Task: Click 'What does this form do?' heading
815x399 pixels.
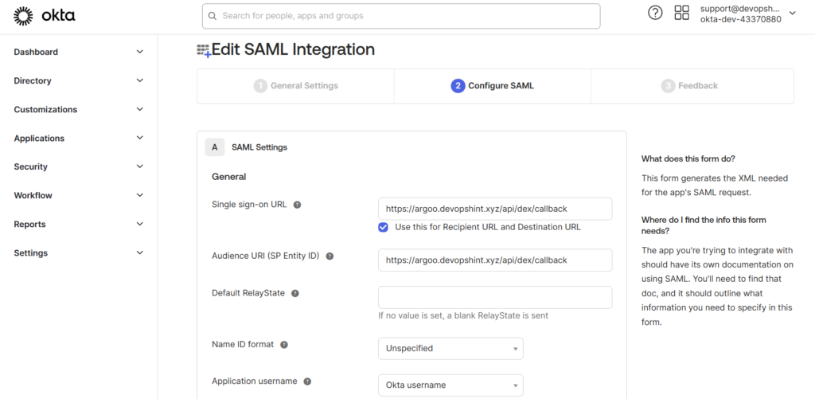Action: point(688,158)
